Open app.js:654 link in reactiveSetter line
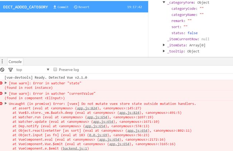The width and height of the screenshot is (233, 151). 137,131
